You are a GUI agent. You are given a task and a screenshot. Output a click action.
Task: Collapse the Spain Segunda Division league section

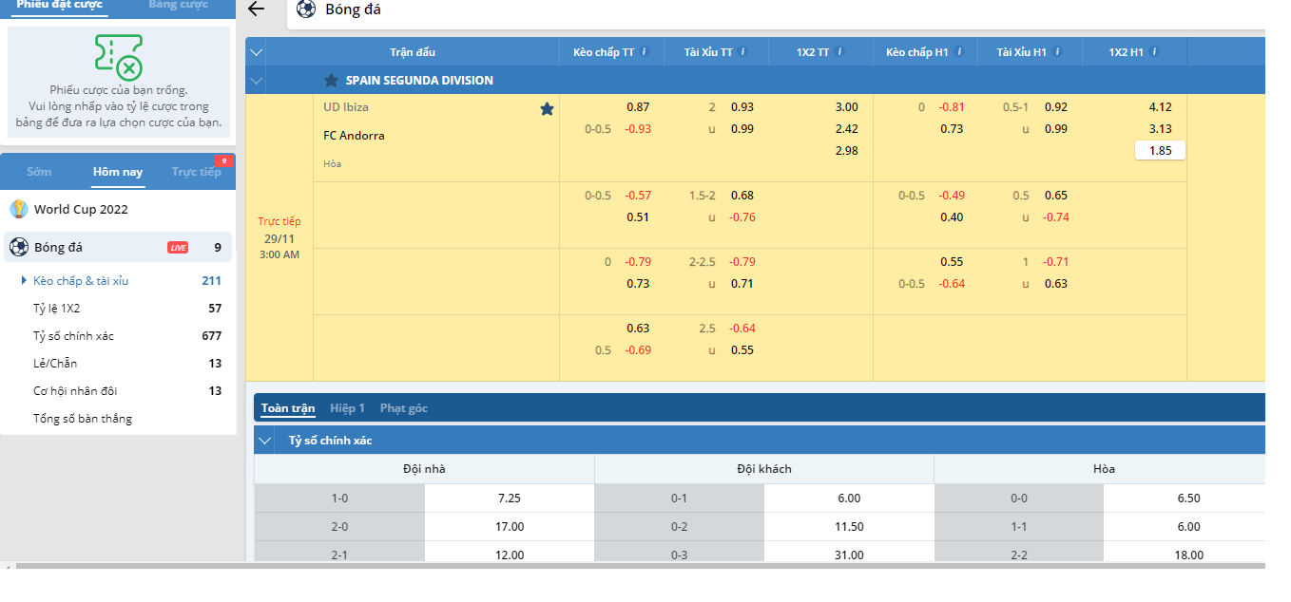(256, 81)
